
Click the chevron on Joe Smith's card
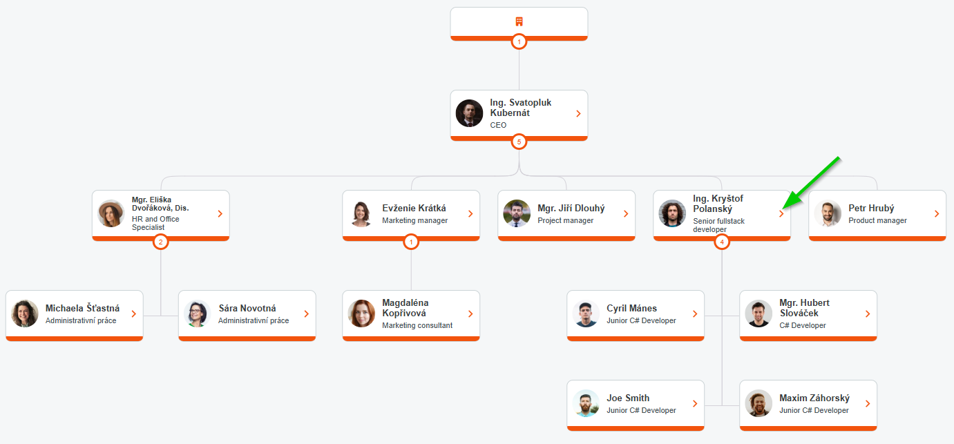[695, 404]
